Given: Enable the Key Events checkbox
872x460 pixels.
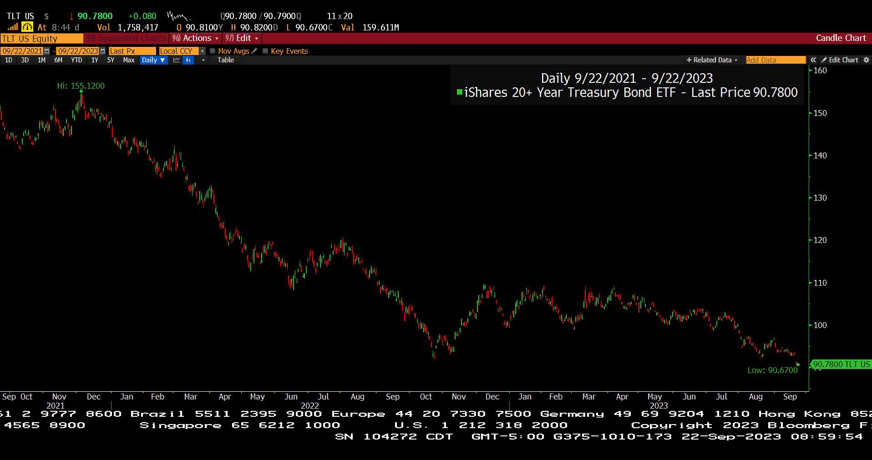Looking at the screenshot, I should point(265,51).
